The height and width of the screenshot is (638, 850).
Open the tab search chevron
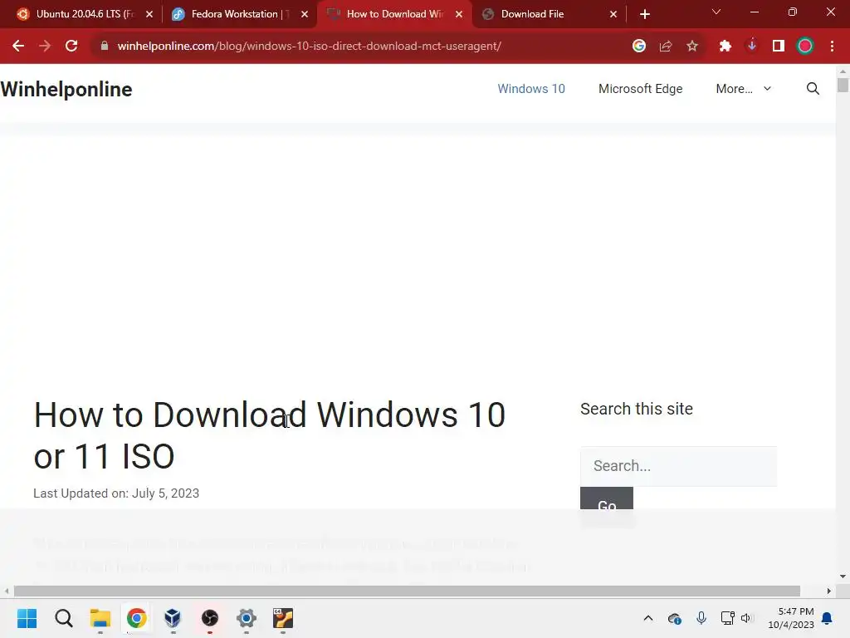coord(716,12)
